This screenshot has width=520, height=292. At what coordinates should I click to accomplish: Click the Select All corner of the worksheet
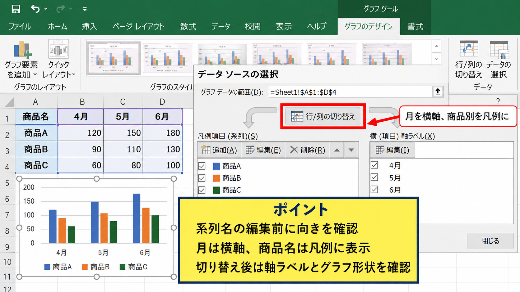9,102
